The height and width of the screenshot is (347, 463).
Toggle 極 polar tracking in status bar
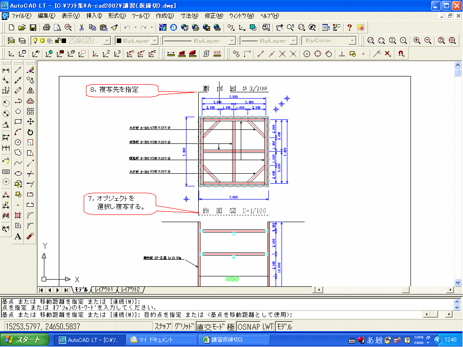[231, 326]
